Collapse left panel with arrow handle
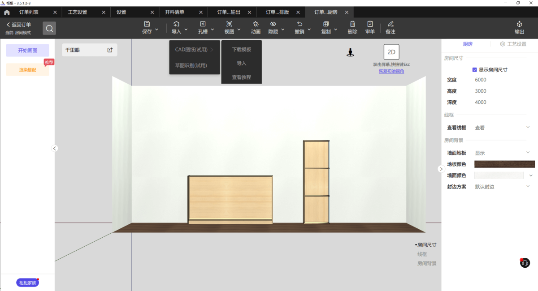 pos(55,148)
